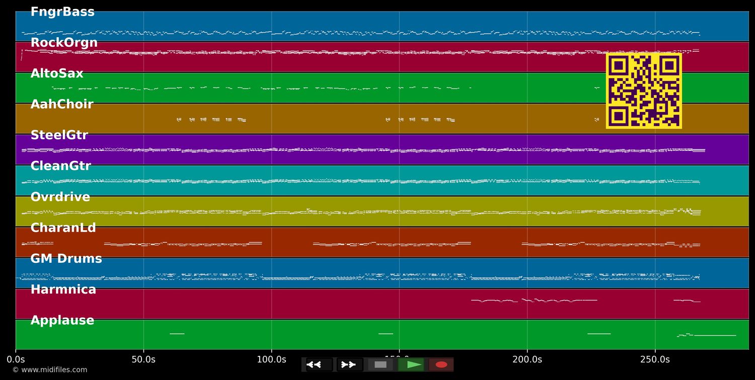This screenshot has width=755, height=380.
Task: Expand the Harmnica track lane
Action: click(64, 289)
